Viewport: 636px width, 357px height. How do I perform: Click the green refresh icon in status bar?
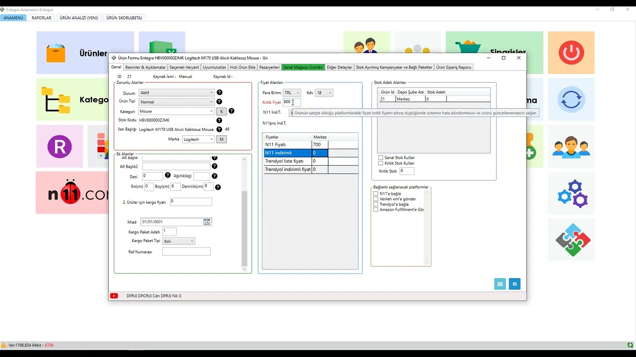tap(630, 345)
